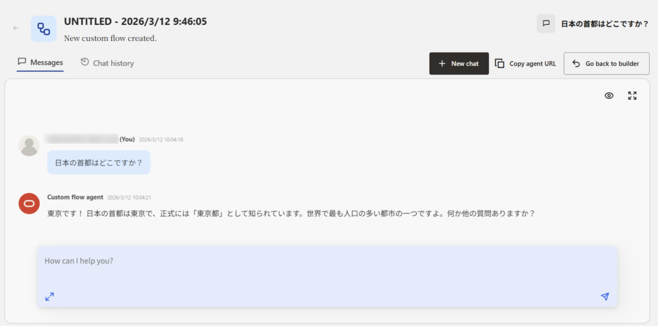Click the chat bubble icon at top right
658x326 pixels.
(x=546, y=24)
